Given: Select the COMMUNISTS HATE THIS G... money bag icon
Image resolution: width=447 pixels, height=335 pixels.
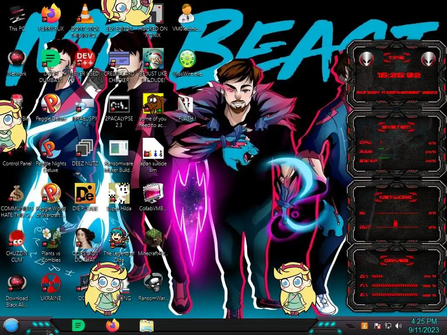Looking at the screenshot, I should point(17,201).
